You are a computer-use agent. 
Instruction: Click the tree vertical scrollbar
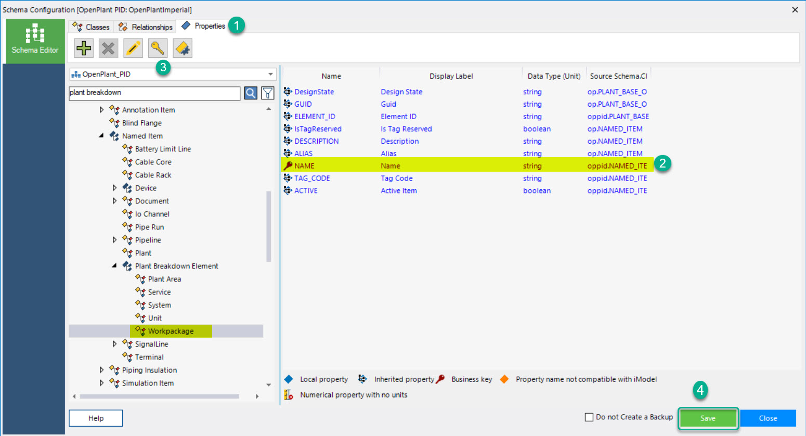(269, 226)
